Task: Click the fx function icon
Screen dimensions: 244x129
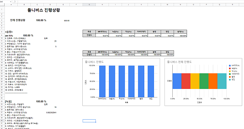Action: (x=15, y=2)
